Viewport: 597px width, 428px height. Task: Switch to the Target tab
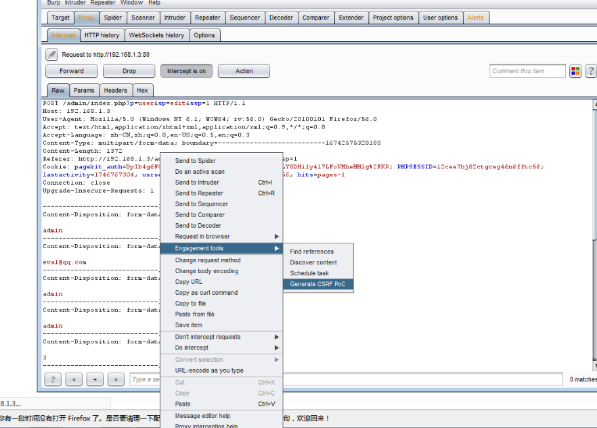(x=60, y=18)
